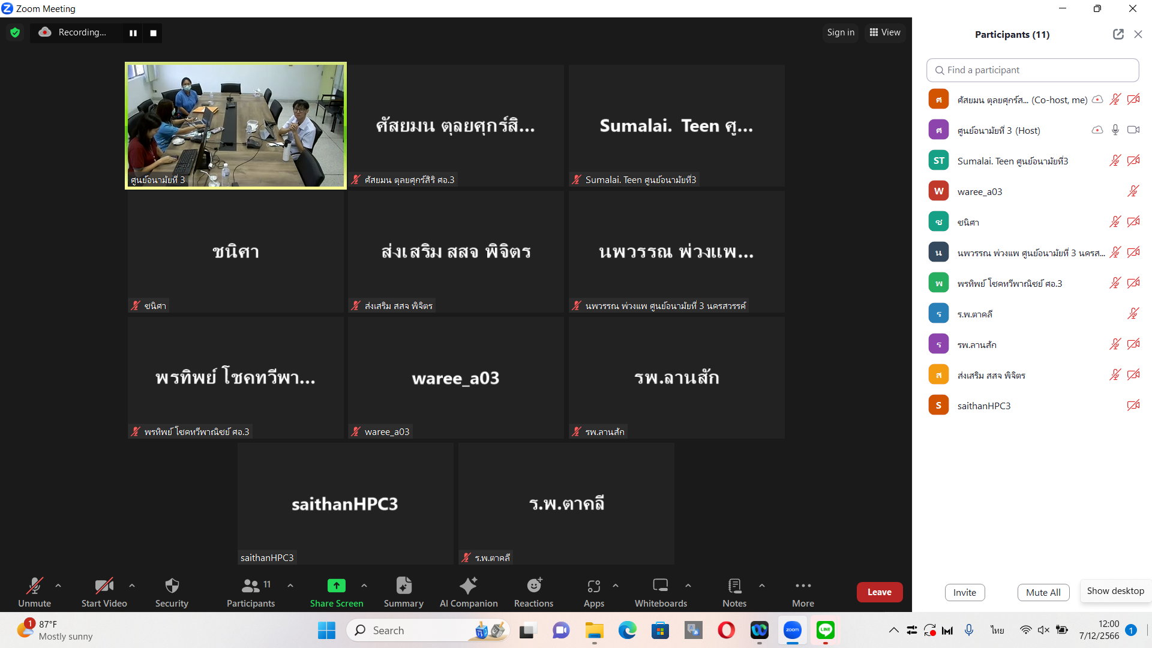Open Microsoft Edge in taskbar

click(x=628, y=630)
